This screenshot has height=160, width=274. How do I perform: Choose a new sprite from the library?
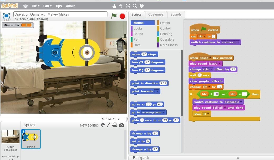point(103,125)
